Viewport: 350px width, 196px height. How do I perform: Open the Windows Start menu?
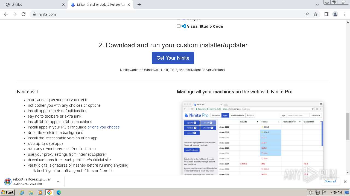tap(7, 192)
